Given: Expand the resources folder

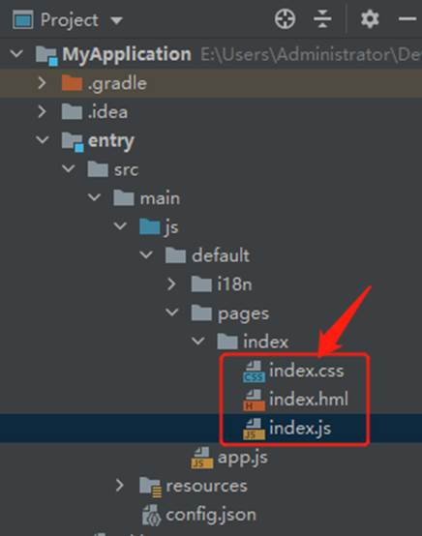Looking at the screenshot, I should coord(120,485).
